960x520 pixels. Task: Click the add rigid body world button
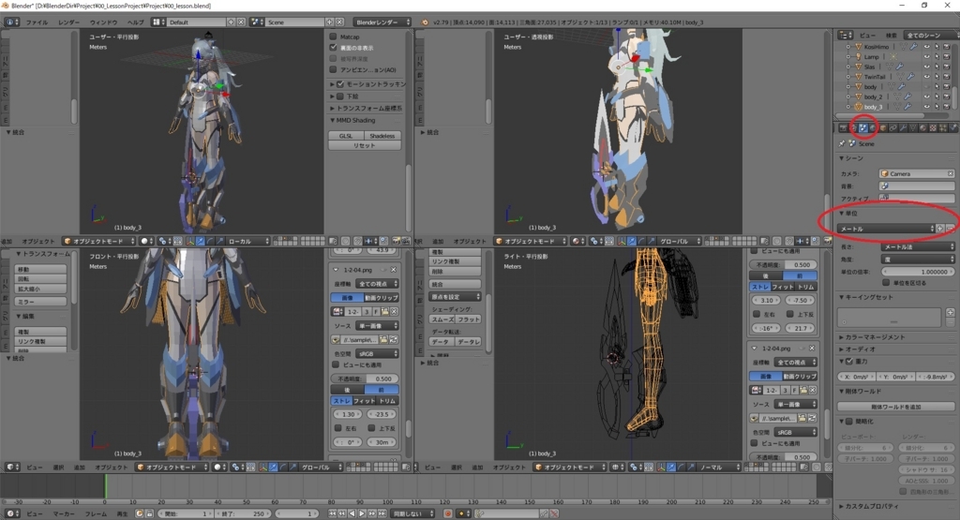895,407
